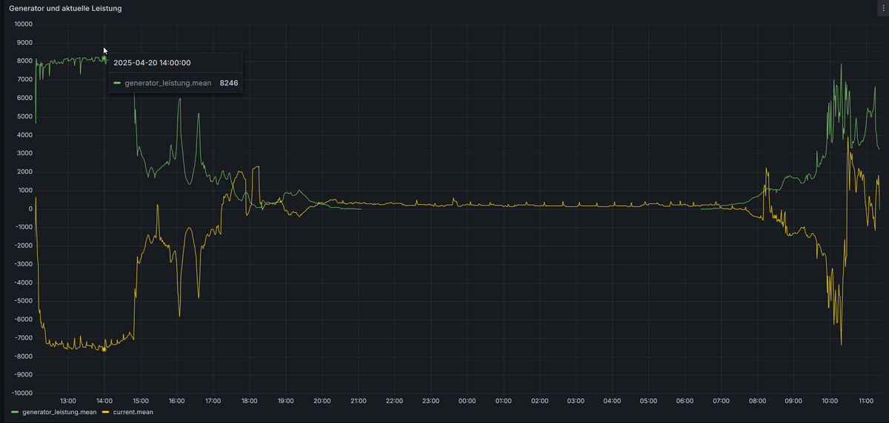Click the 06:00 time axis label
Screen dimensions: 889x423
tap(685, 401)
